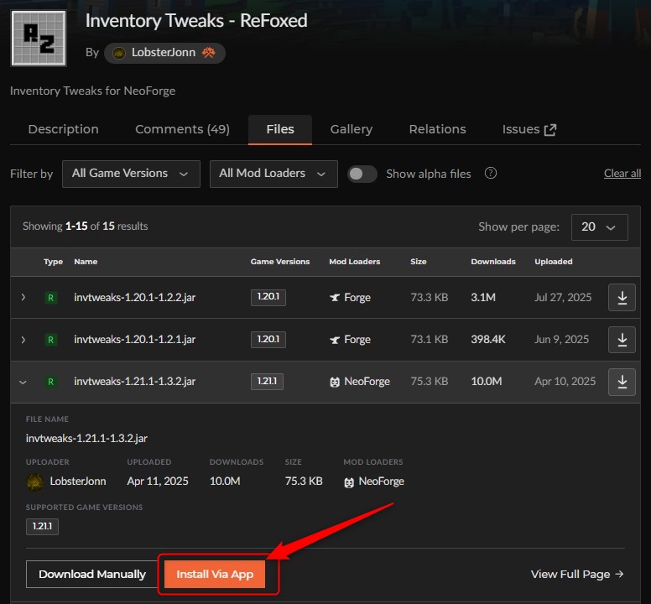Switch to the Description tab
This screenshot has height=604, width=651.
64,129
